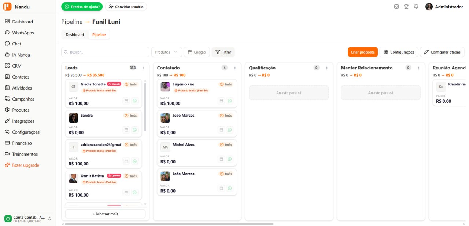Open Contatado column options menu
Viewport: 469px width, 226px height.
pyautogui.click(x=235, y=69)
